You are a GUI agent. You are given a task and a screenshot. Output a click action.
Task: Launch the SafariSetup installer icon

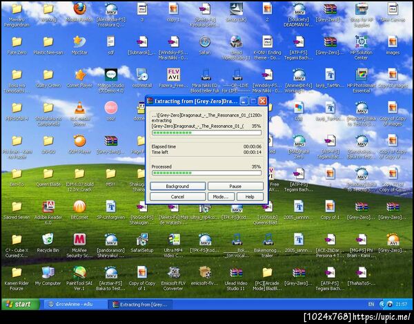[x=142, y=240]
